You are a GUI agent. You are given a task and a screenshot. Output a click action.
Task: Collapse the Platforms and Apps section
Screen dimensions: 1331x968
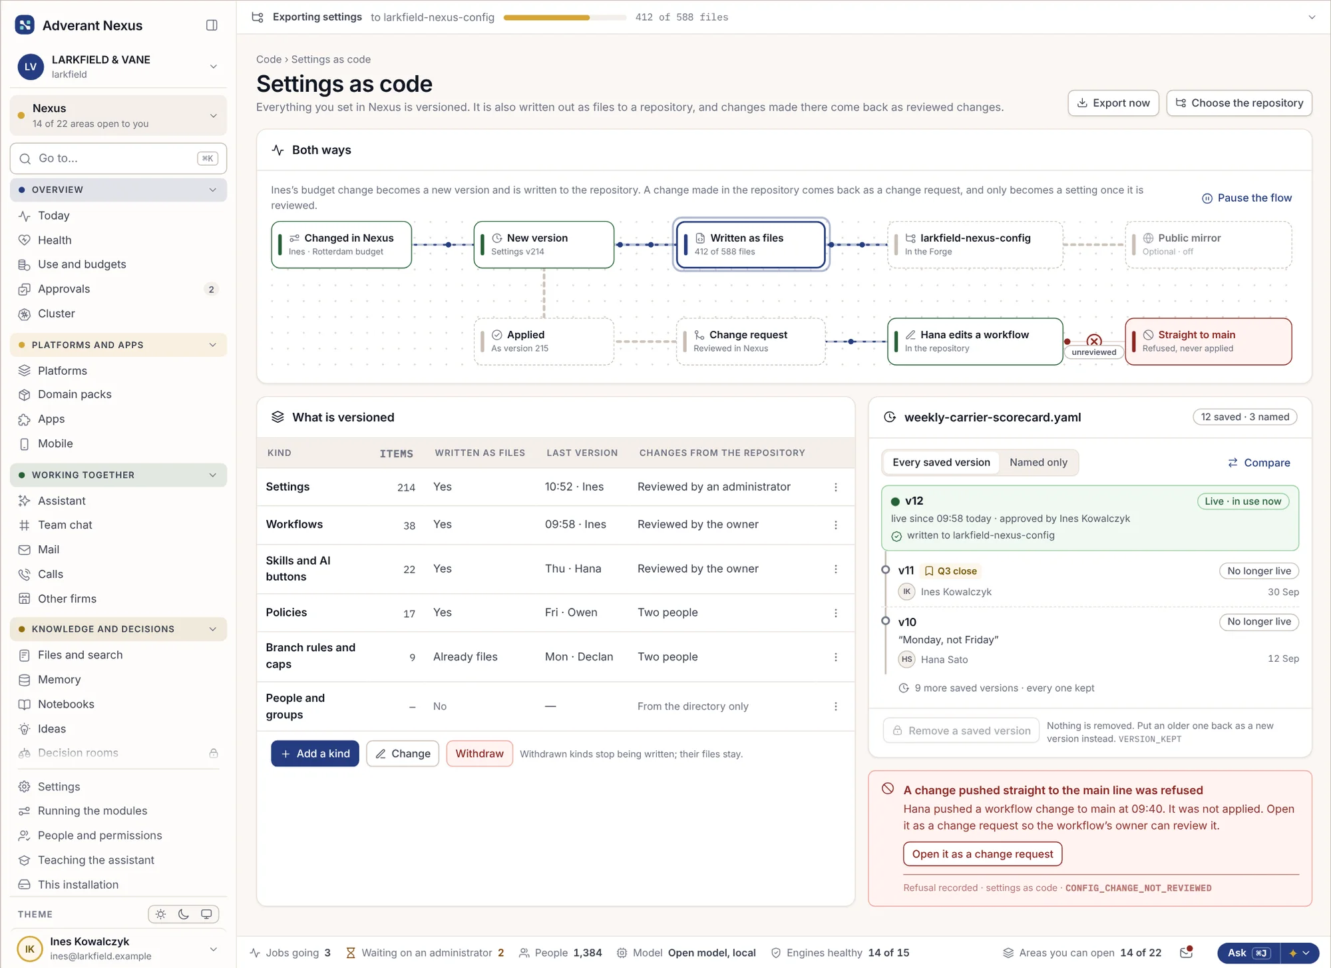click(118, 345)
